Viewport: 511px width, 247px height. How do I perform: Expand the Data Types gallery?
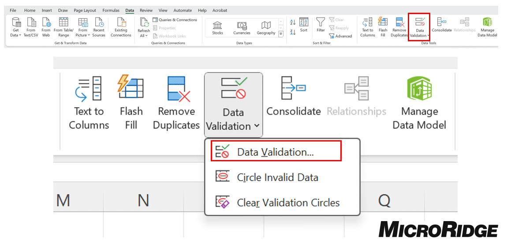click(x=281, y=33)
